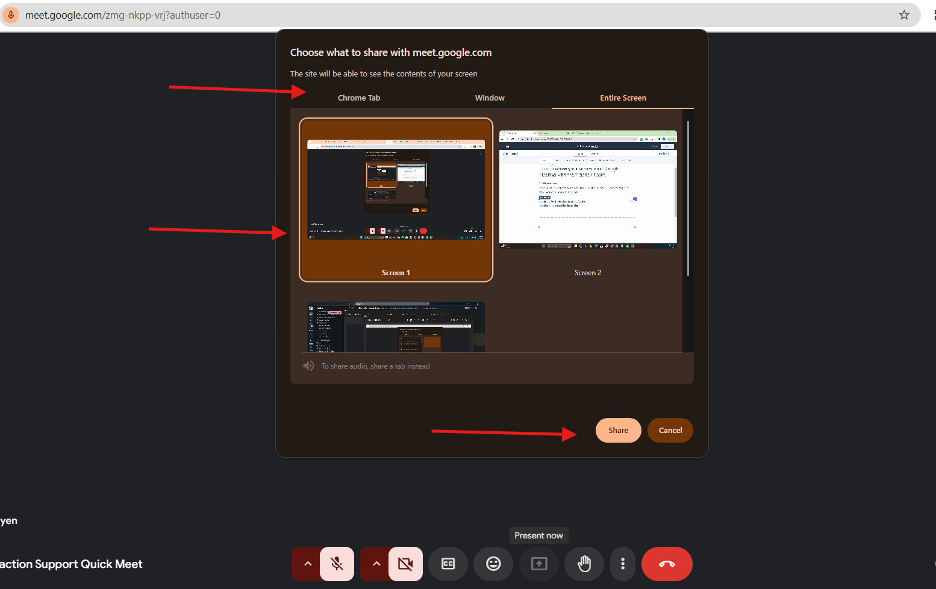Click the microphone permission icon in the address bar
Viewport: 936px width, 589px height.
coord(11,15)
